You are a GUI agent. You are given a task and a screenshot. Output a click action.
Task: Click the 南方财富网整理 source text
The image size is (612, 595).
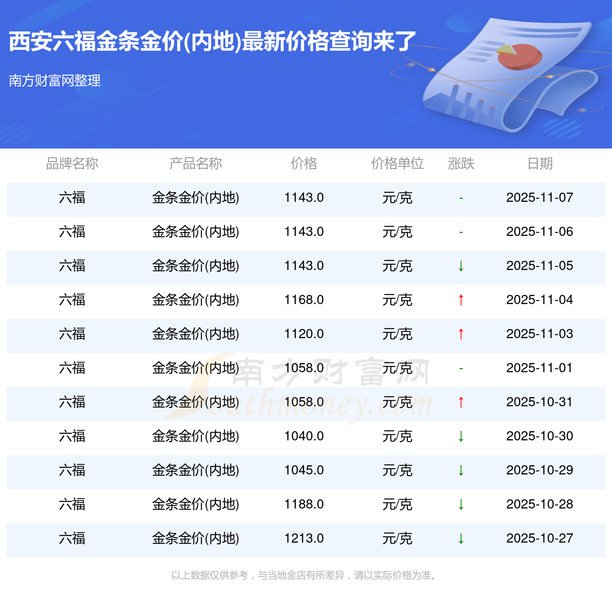pos(55,81)
